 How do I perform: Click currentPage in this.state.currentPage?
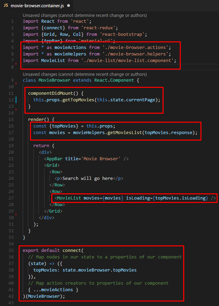(x=140, y=100)
